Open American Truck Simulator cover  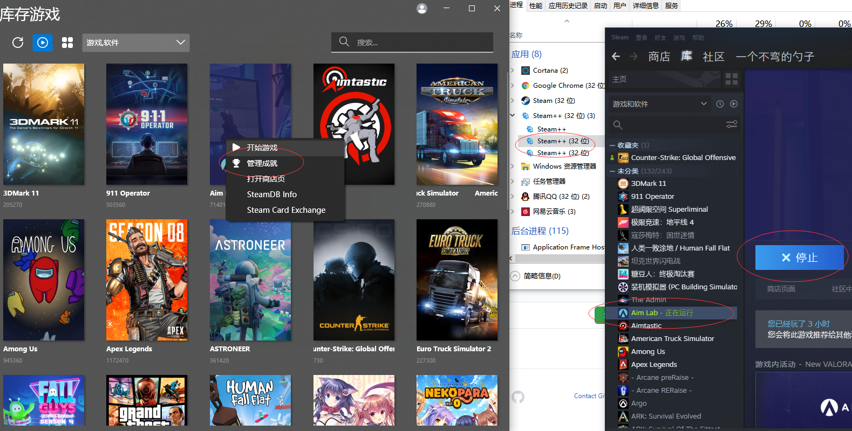pos(457,124)
